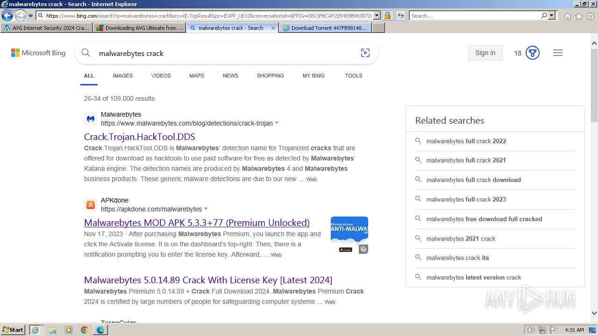Open the search provider dropdown arrow
The width and height of the screenshot is (598, 336).
(552, 16)
